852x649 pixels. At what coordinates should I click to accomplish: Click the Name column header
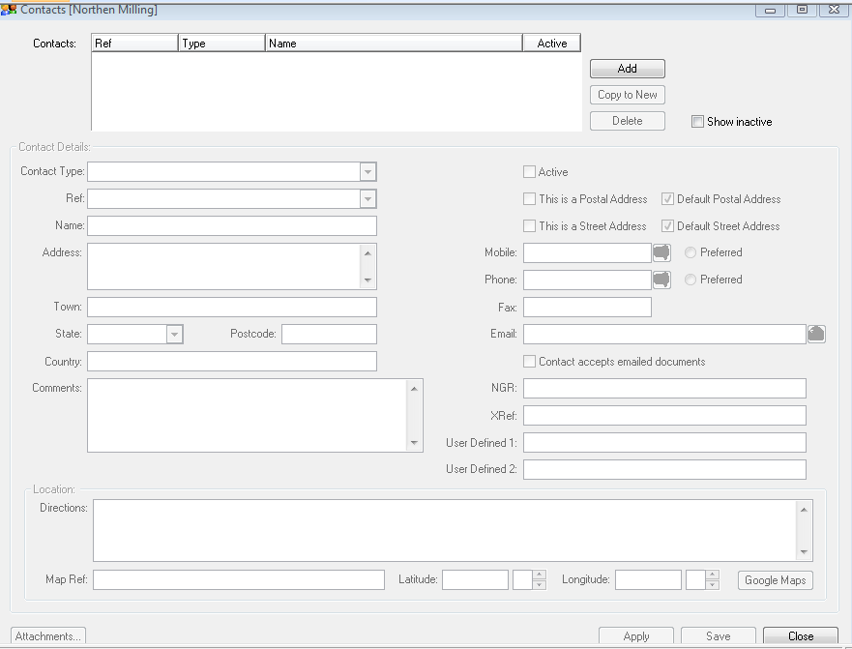pyautogui.click(x=393, y=44)
